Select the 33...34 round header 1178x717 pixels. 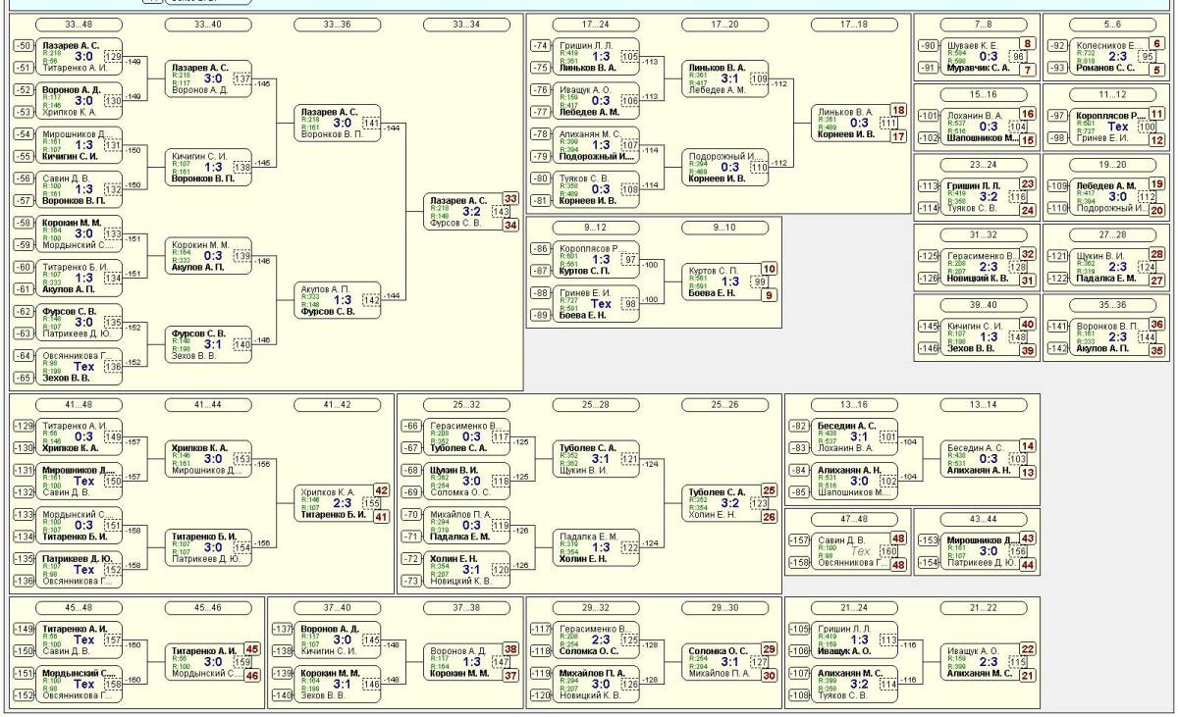click(467, 24)
